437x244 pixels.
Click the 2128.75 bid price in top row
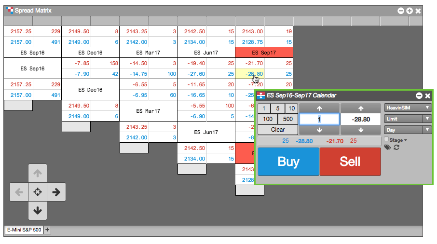(x=250, y=42)
